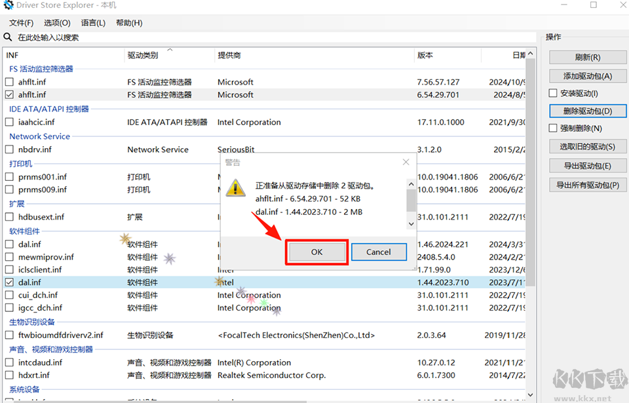
Task: Click the dal.inf - 1.44.2023.710 dialog line
Action: pos(309,212)
